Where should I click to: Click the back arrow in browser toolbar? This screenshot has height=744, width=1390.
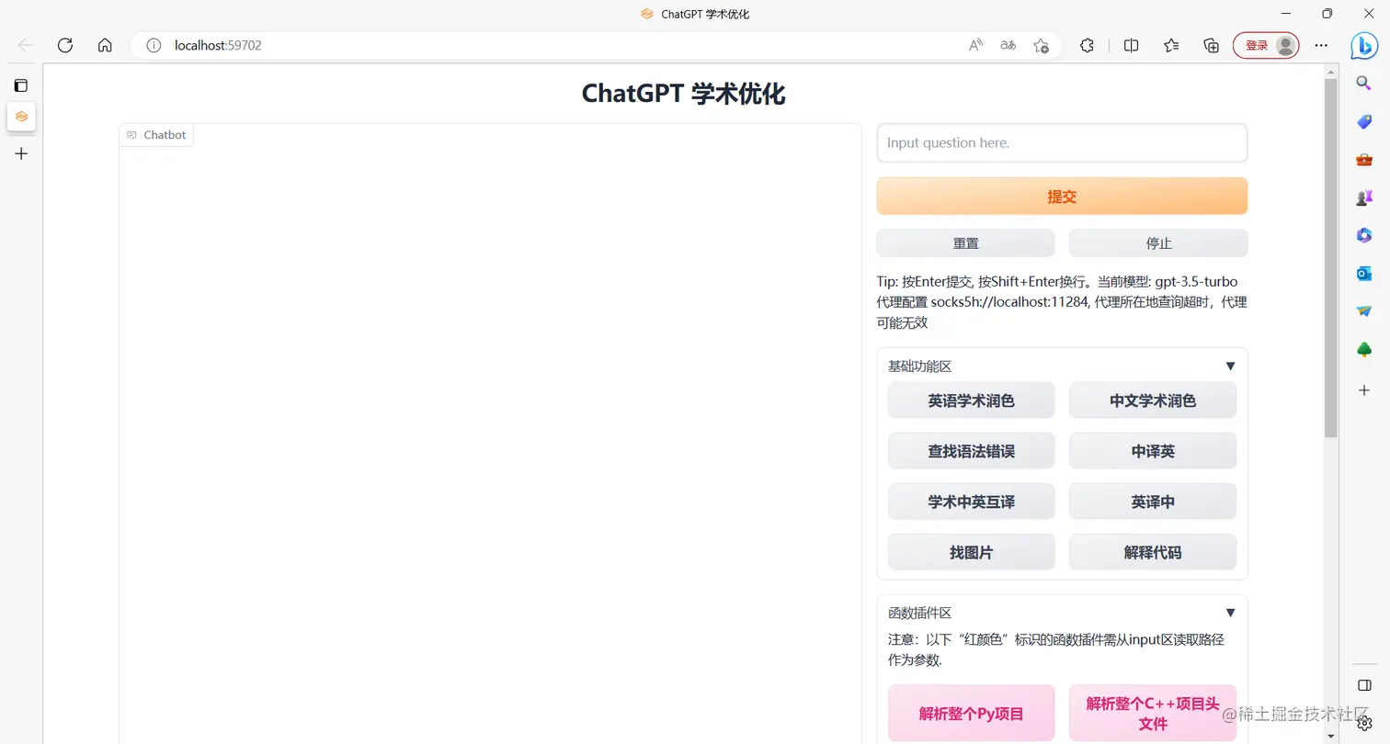click(x=26, y=45)
